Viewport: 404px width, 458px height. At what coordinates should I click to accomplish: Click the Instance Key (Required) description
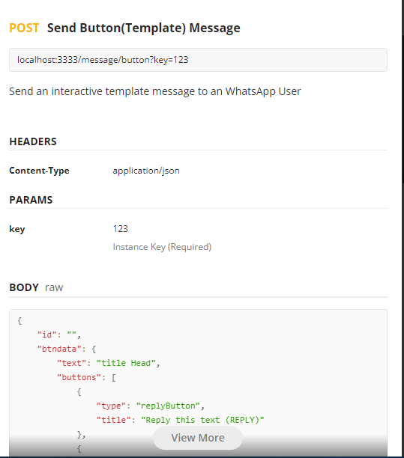pos(162,247)
